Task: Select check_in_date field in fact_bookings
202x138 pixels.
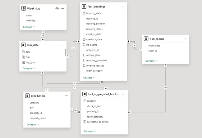Action: pos(94,34)
